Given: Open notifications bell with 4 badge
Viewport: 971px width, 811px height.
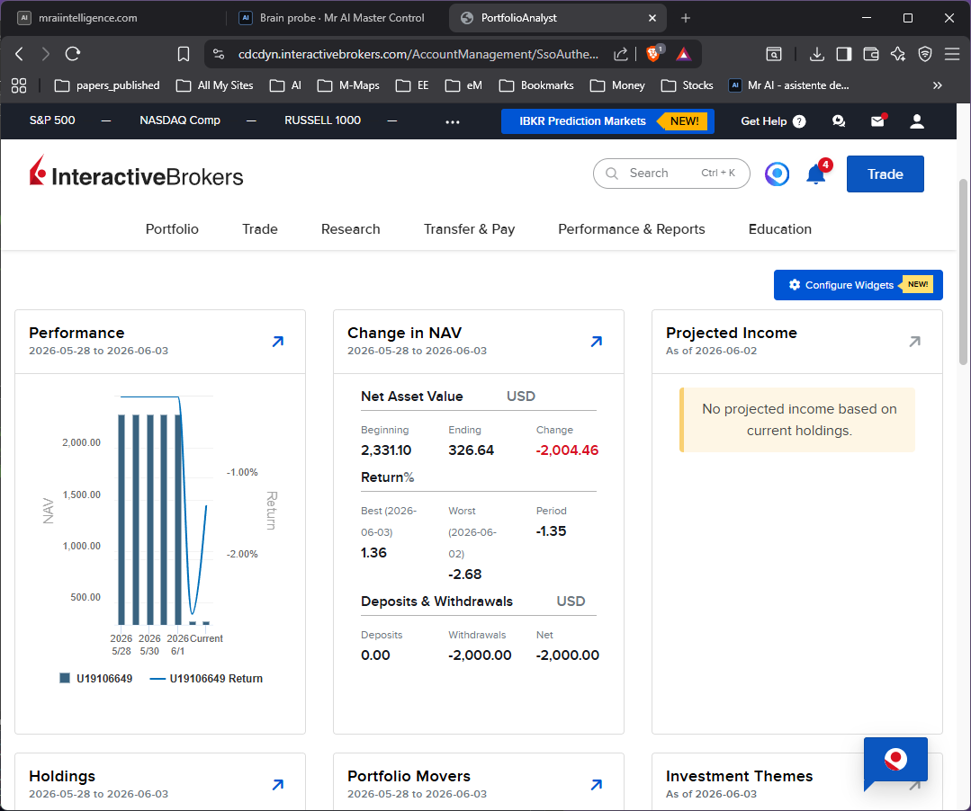Looking at the screenshot, I should point(817,174).
